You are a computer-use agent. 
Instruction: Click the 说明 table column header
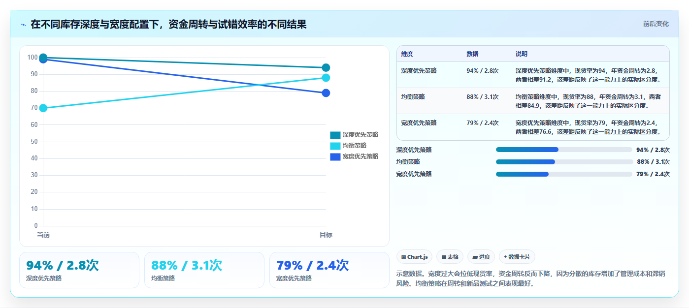(x=522, y=54)
